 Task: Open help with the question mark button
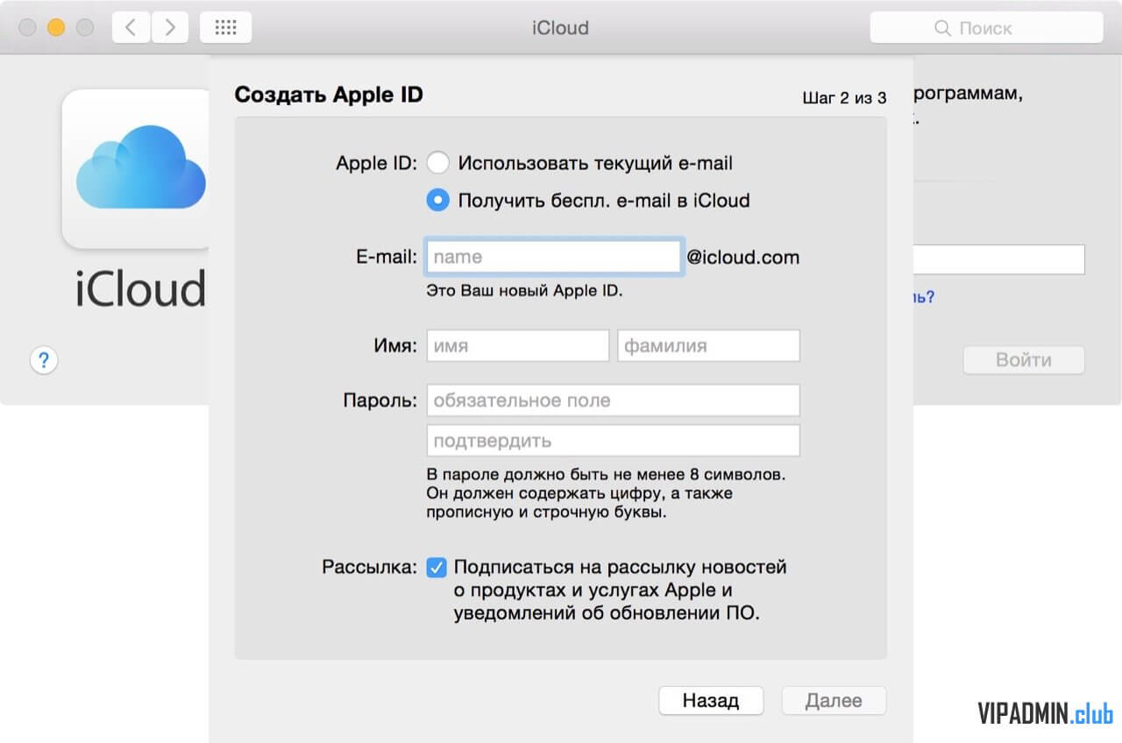[x=44, y=360]
